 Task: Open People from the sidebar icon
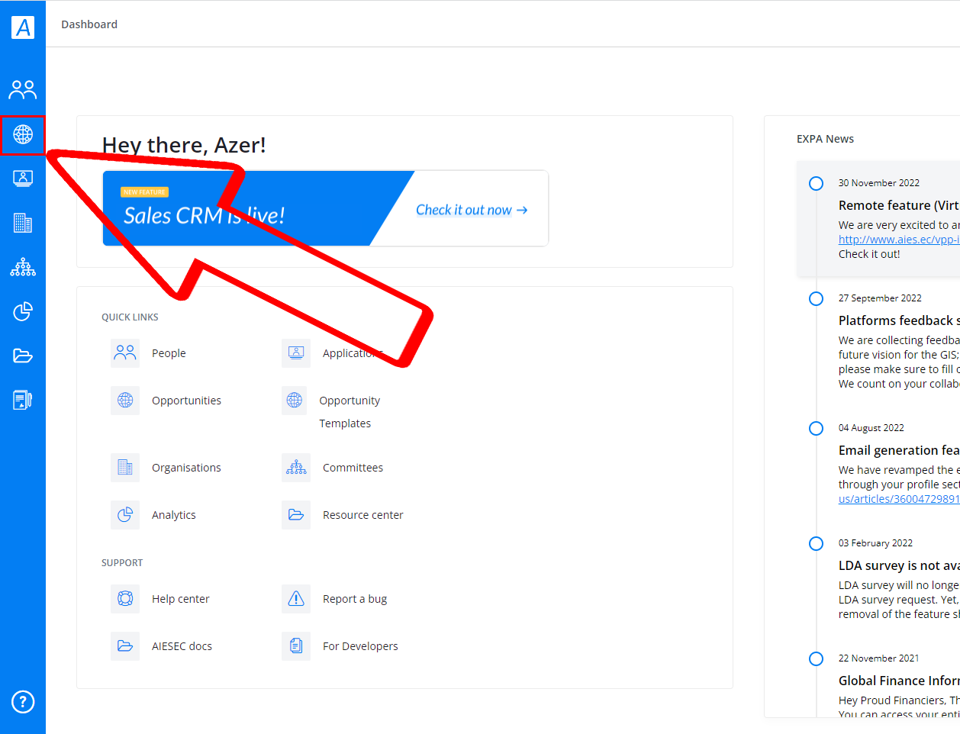tap(23, 90)
